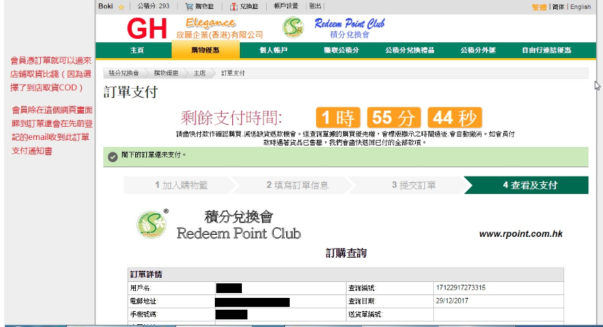Image resolution: width=603 pixels, height=327 pixels.
Task: Open the 主頁 home menu tab
Action: (x=137, y=51)
